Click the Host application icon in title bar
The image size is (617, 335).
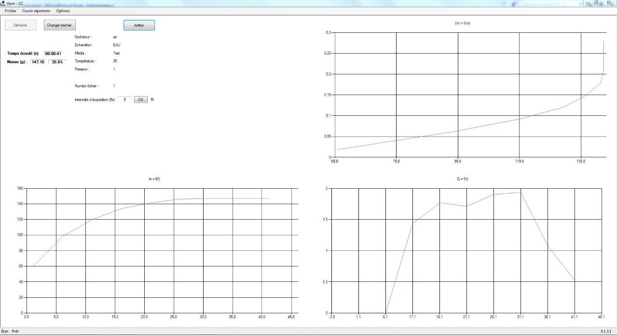tap(3, 3)
